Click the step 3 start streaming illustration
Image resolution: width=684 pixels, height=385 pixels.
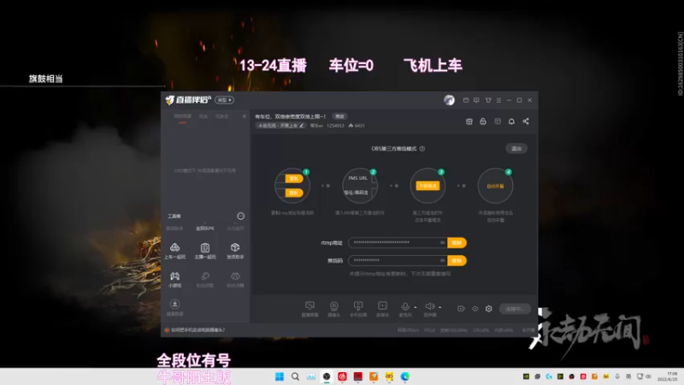point(427,186)
